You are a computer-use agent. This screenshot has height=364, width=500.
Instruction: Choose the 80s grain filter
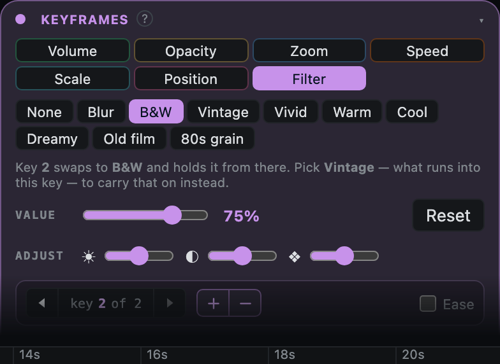click(212, 139)
